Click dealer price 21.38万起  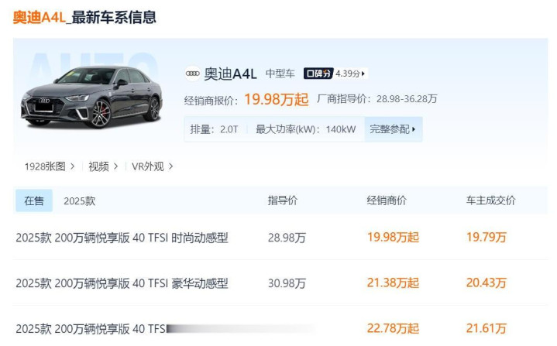click(x=393, y=283)
